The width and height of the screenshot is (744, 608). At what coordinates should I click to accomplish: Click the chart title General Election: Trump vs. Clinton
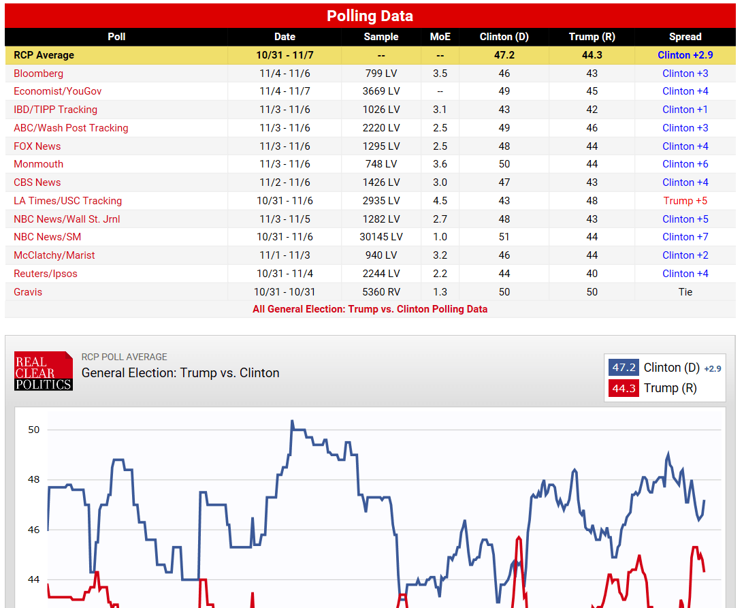(180, 373)
